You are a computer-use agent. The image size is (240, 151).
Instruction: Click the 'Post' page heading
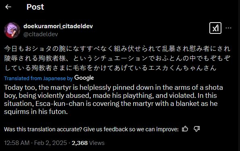[35, 7]
